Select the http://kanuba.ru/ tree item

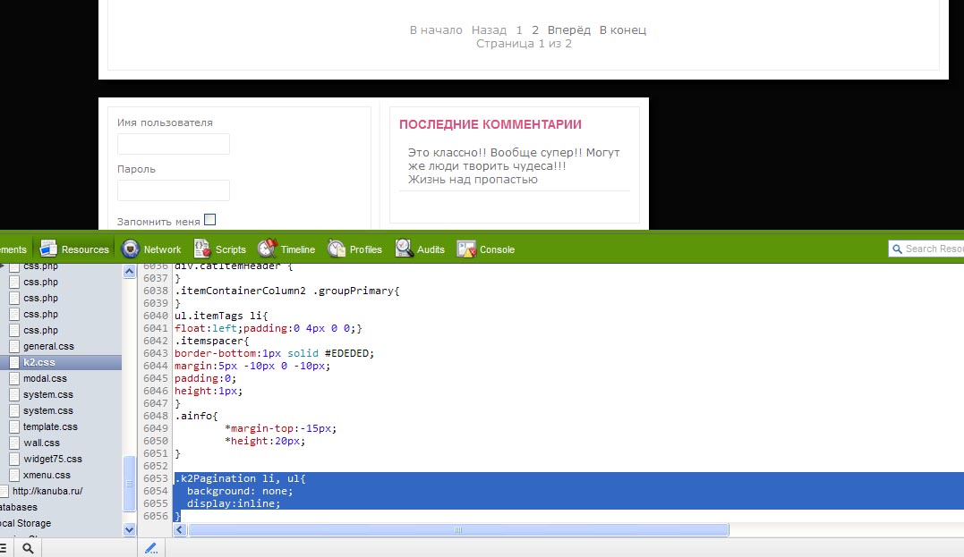point(47,491)
